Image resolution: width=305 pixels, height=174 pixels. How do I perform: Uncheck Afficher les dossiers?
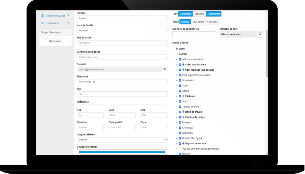coord(180,59)
